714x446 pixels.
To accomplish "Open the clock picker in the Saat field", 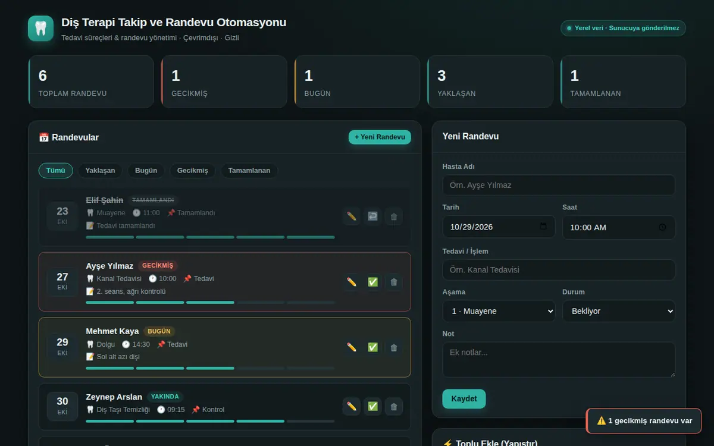I will tap(663, 227).
